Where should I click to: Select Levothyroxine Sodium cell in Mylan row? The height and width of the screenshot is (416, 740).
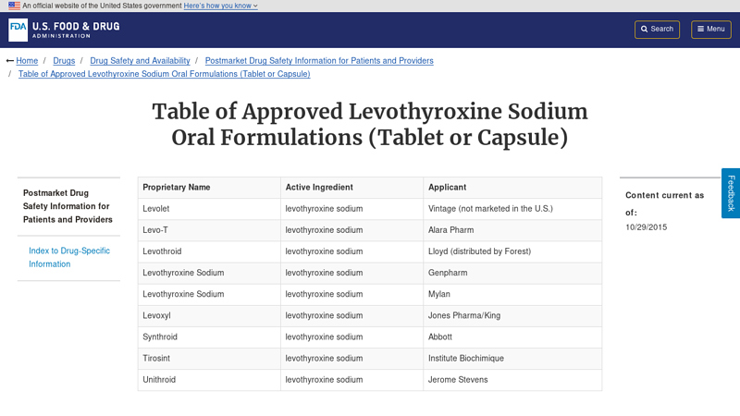point(209,294)
